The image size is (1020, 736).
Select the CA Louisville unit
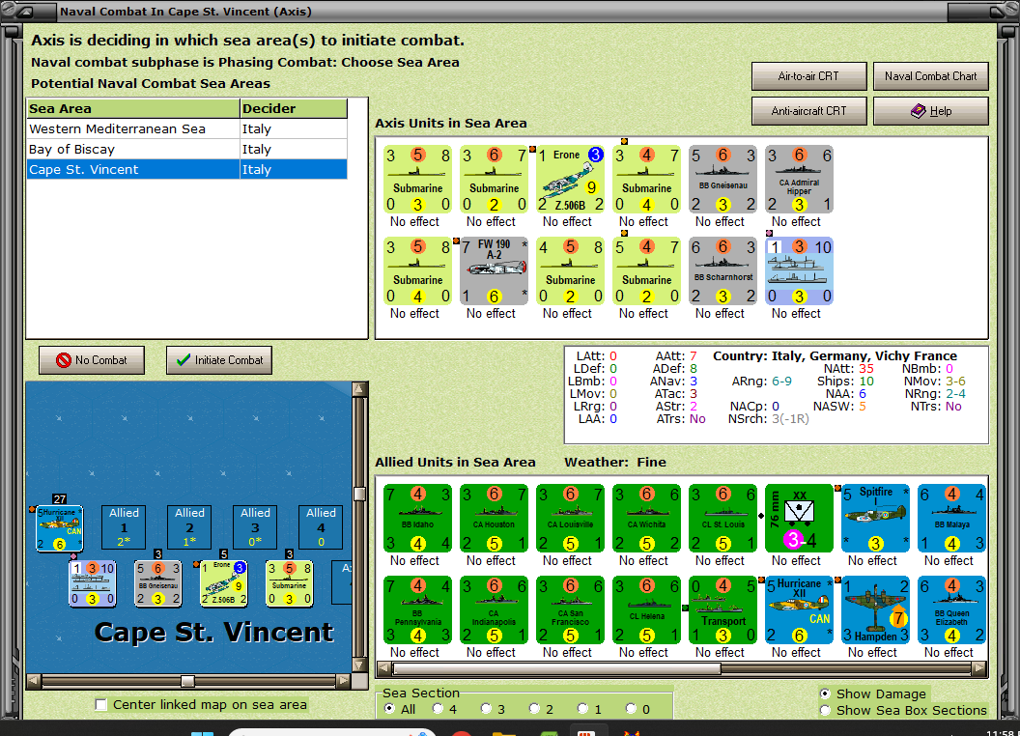[571, 518]
